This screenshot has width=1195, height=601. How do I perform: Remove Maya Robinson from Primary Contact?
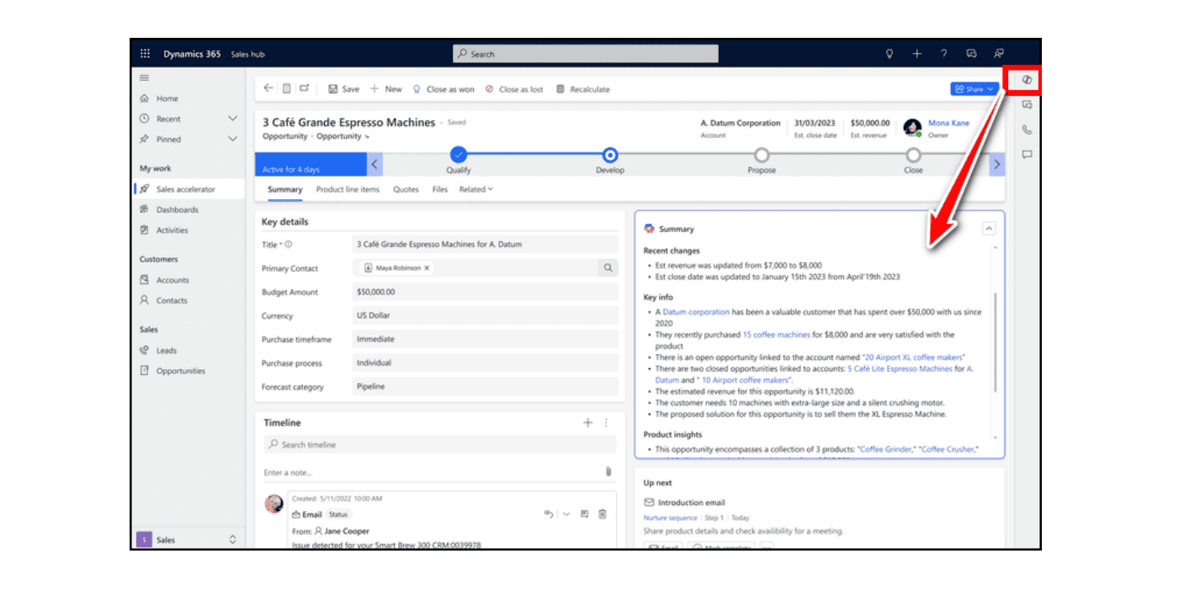(x=427, y=268)
